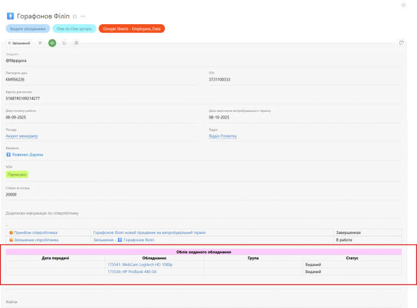The image size is (417, 308).
Task: Open Google Sheets - Employees_Data button
Action: click(x=132, y=29)
